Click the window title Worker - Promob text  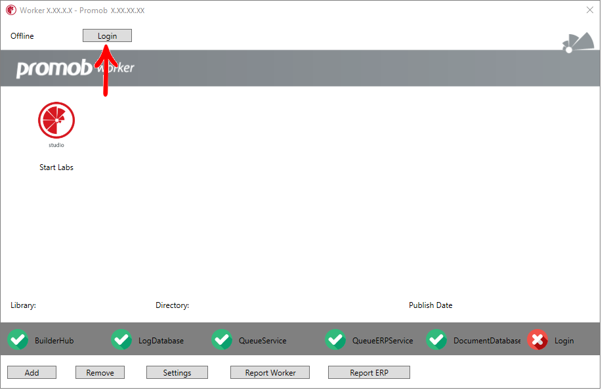(82, 11)
